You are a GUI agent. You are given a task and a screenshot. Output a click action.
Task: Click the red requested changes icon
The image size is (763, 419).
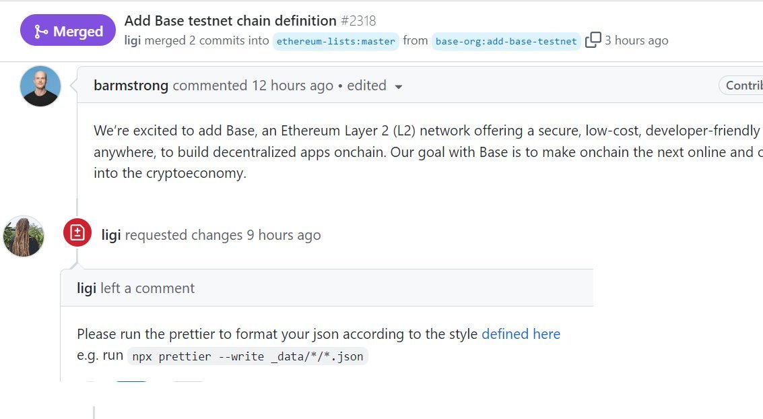click(x=77, y=232)
